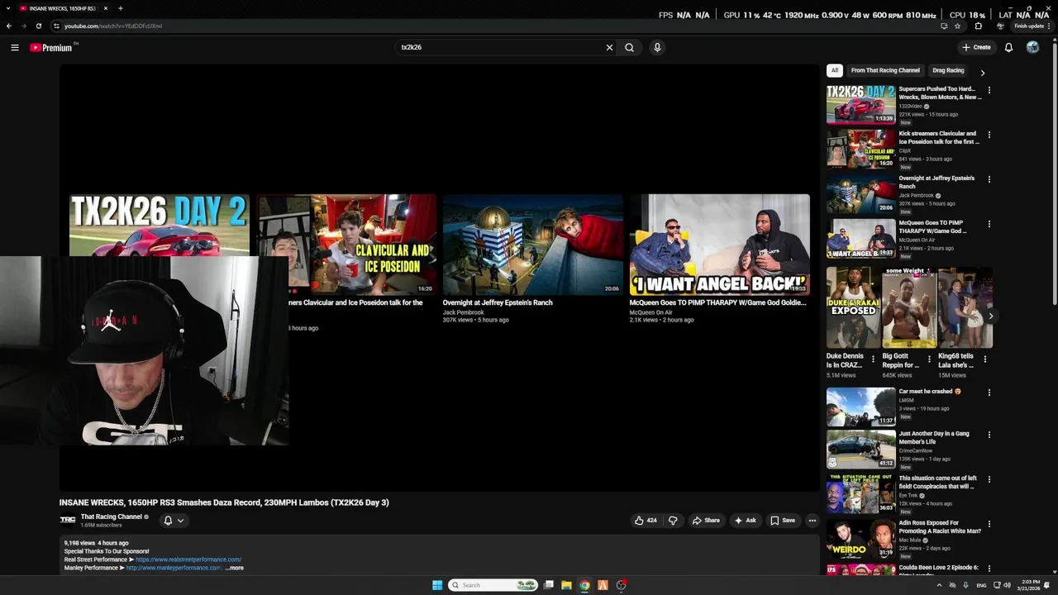Viewport: 1058px width, 595px height.
Task: Open options for Car meet he crashed video
Action: pos(989,393)
